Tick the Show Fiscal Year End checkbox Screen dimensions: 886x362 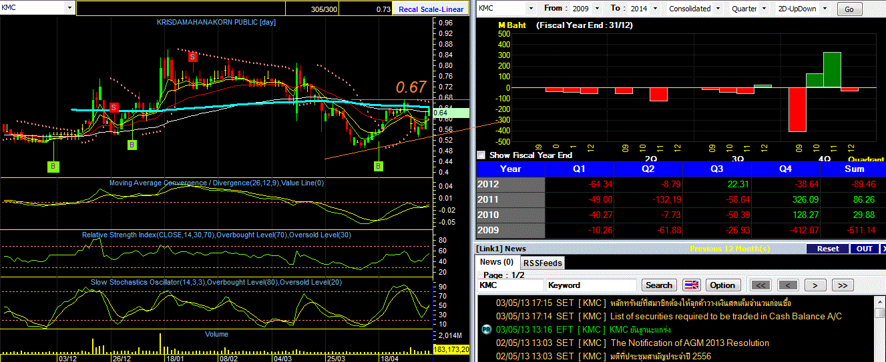click(x=481, y=155)
